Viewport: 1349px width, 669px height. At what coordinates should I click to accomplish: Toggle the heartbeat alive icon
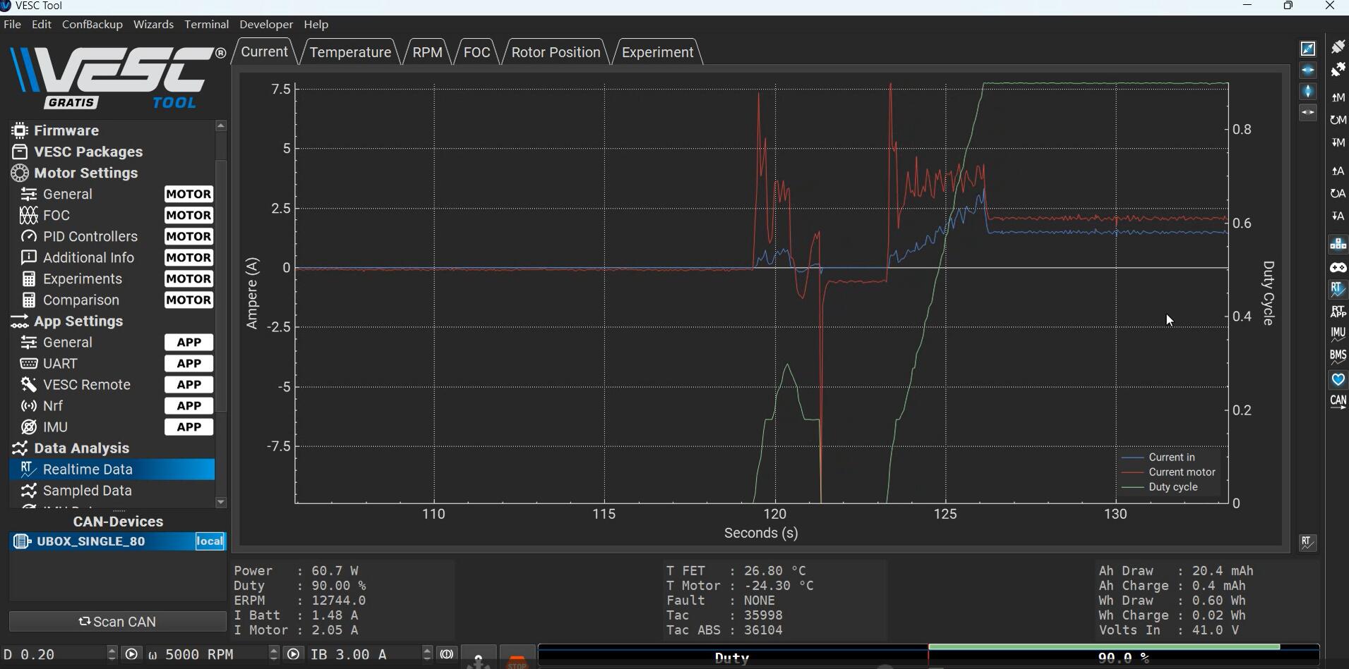click(x=1338, y=380)
